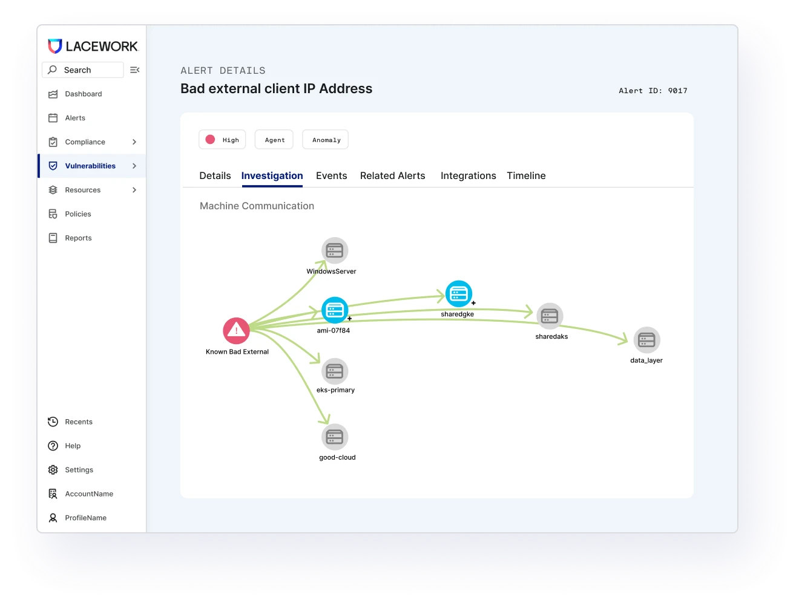Click the eks-primary node icon
Screen dimensions: 799x606
[x=334, y=371]
